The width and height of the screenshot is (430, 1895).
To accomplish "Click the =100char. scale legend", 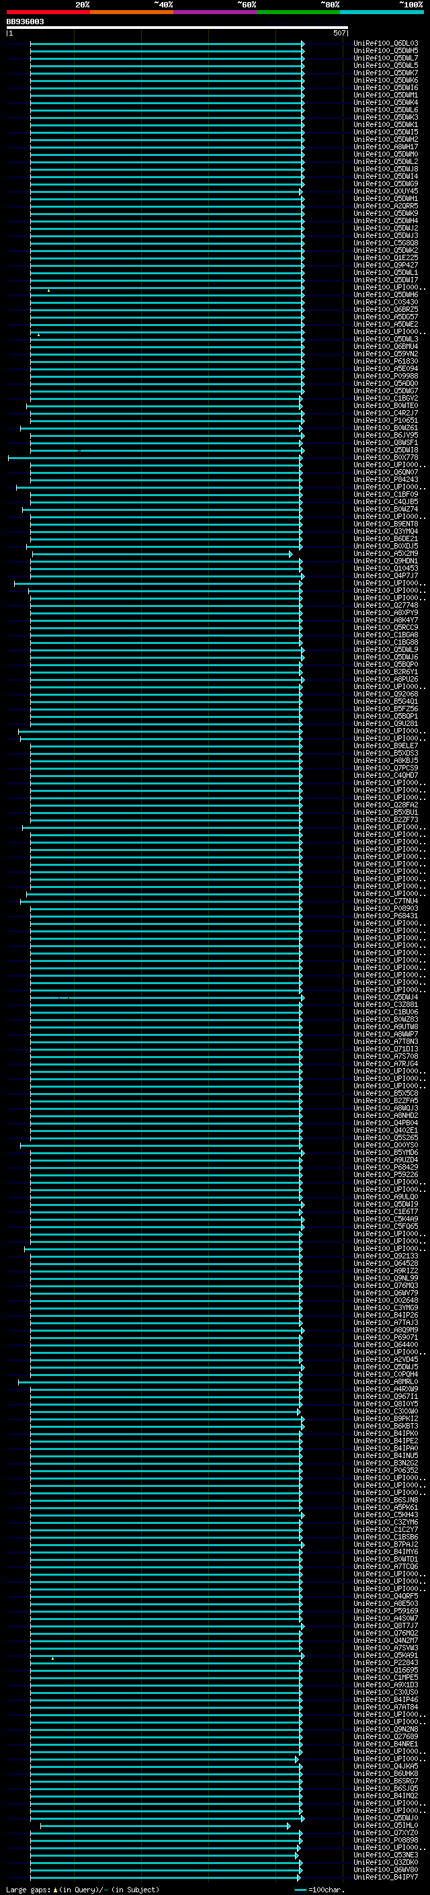I will (x=318, y=1890).
